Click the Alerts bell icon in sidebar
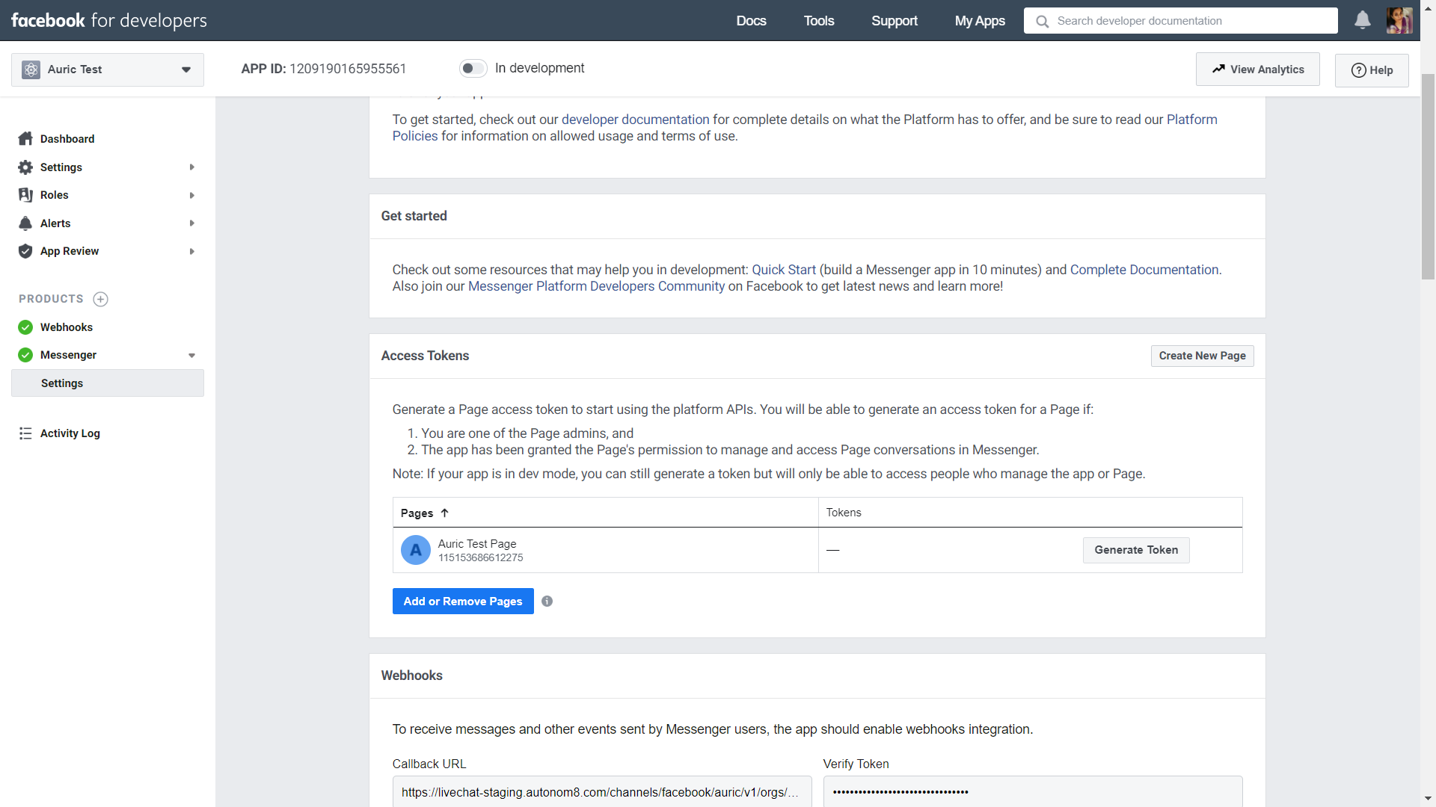The height and width of the screenshot is (807, 1436). 25,223
